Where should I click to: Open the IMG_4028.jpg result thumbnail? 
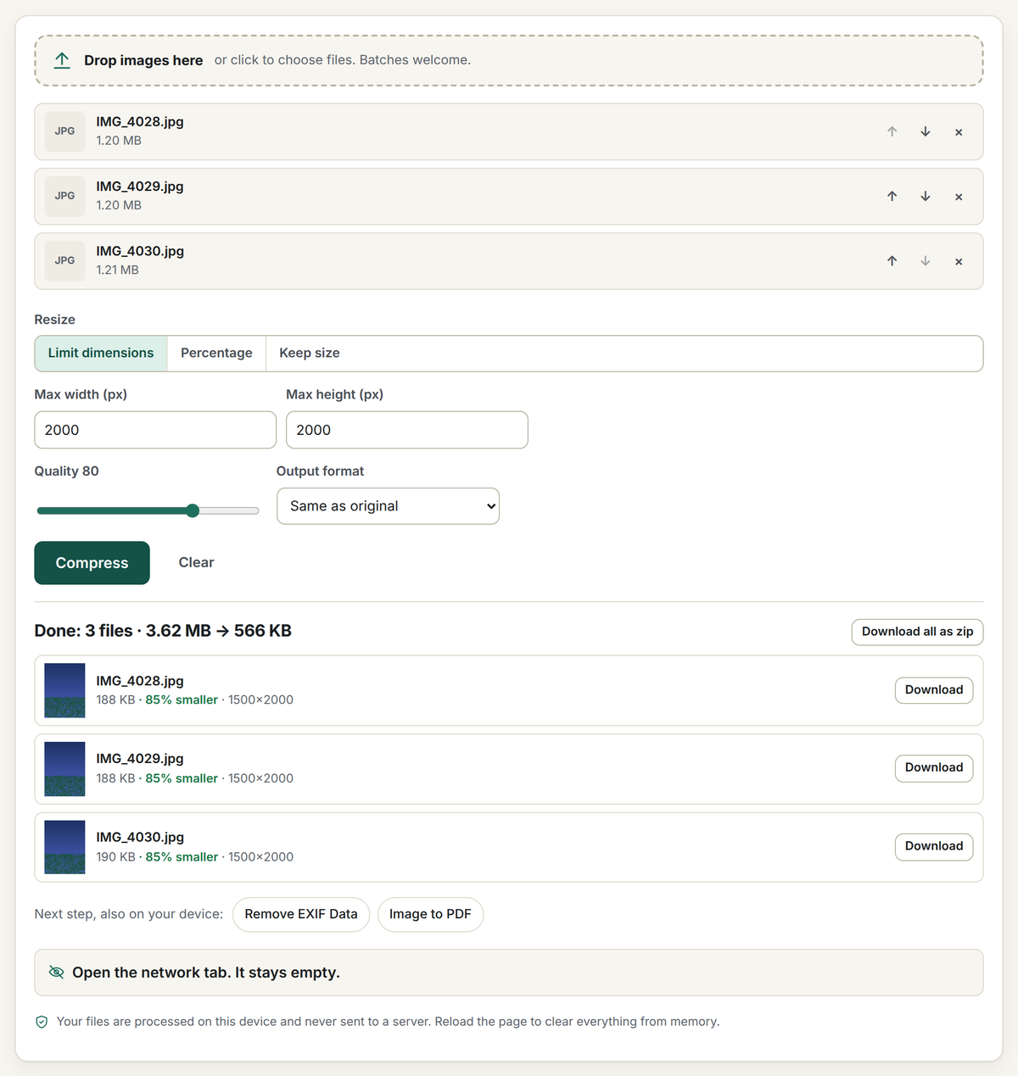[64, 690]
